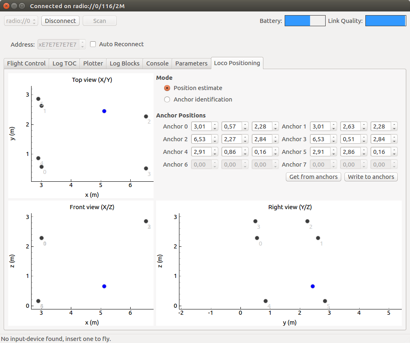Click the blue position dot in Top view
Image resolution: width=410 pixels, height=343 pixels.
(104, 111)
